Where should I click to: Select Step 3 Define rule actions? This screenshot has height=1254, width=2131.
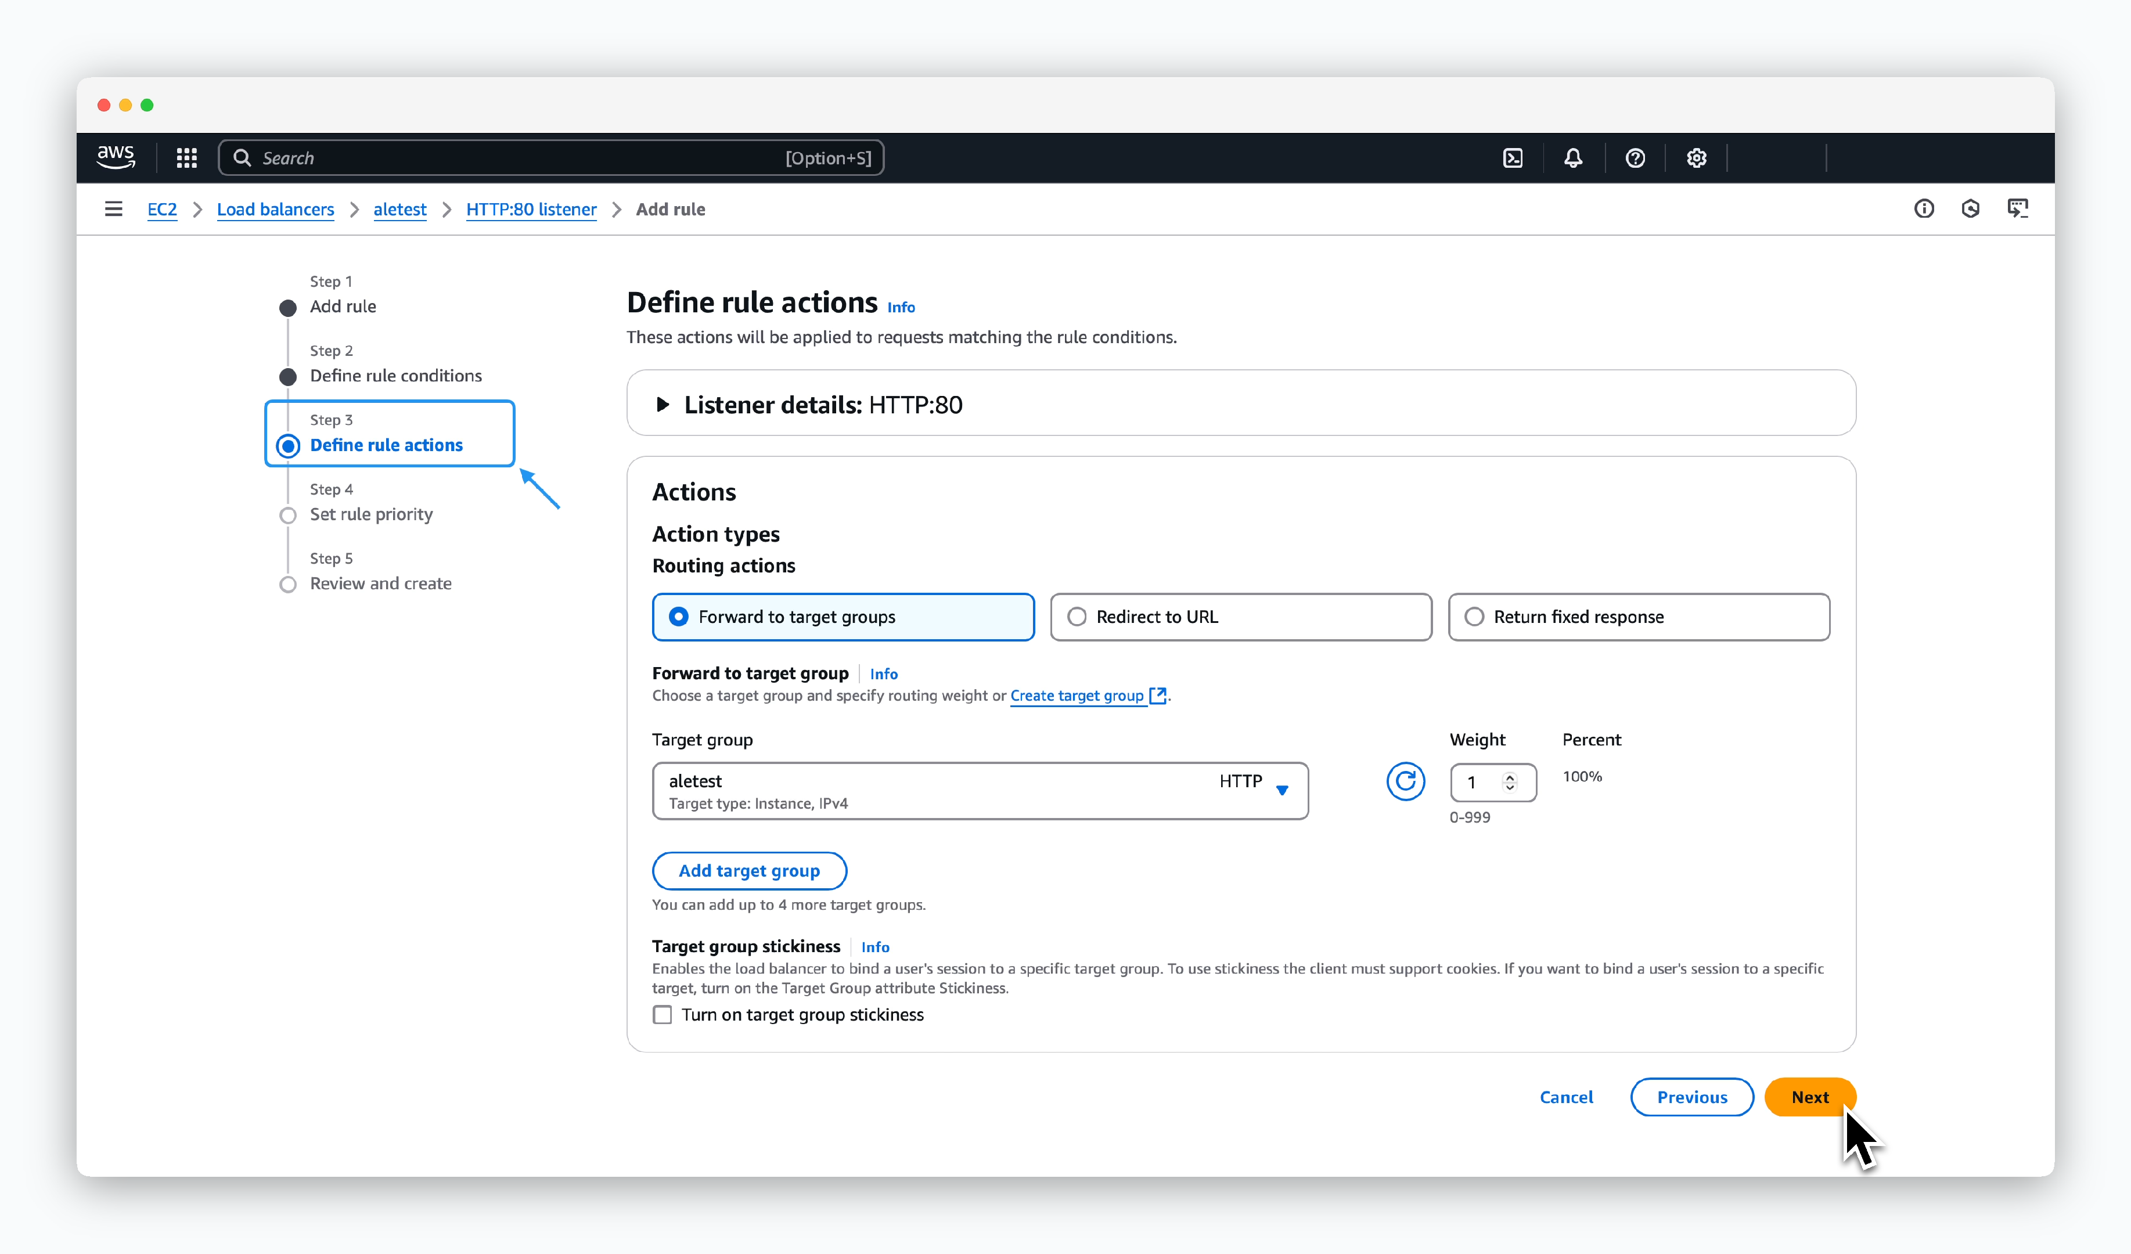pos(387,445)
